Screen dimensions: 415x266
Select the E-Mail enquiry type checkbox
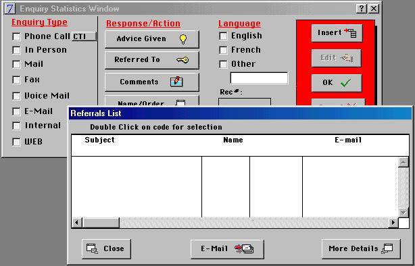16,111
